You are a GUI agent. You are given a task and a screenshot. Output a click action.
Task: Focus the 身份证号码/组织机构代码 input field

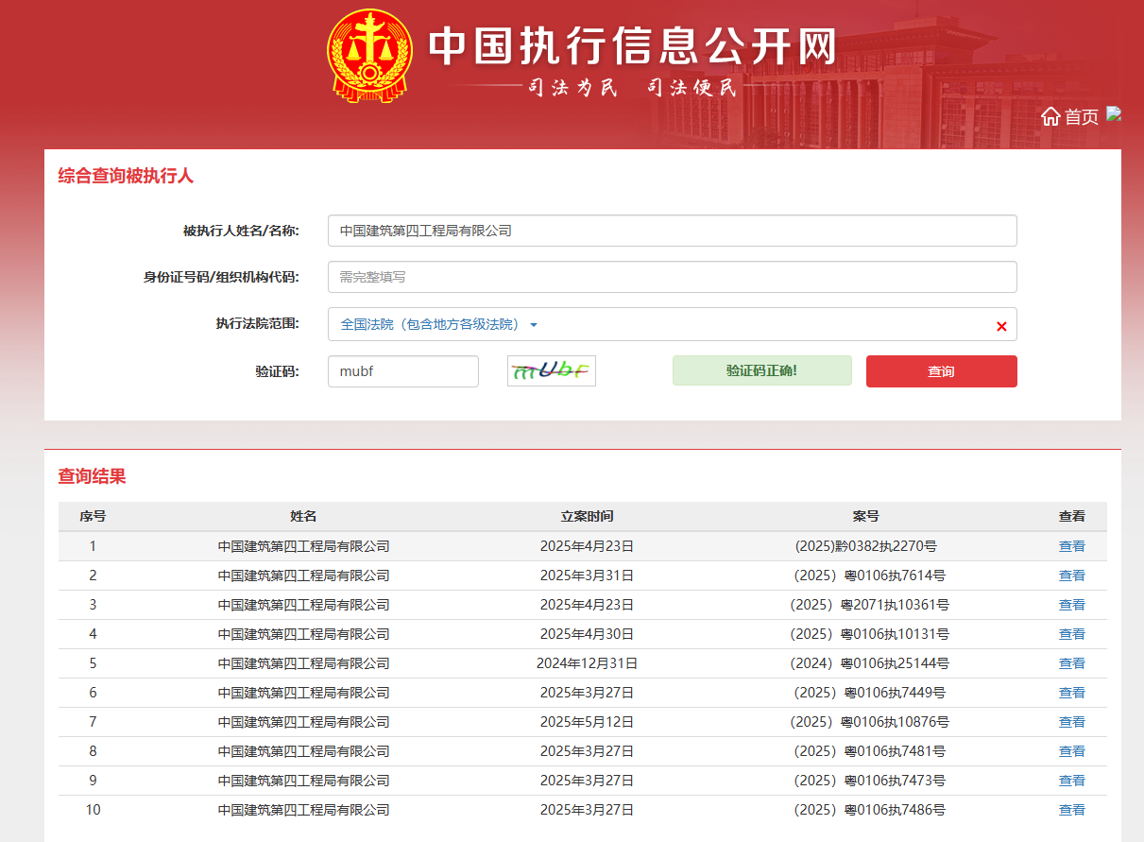click(673, 277)
